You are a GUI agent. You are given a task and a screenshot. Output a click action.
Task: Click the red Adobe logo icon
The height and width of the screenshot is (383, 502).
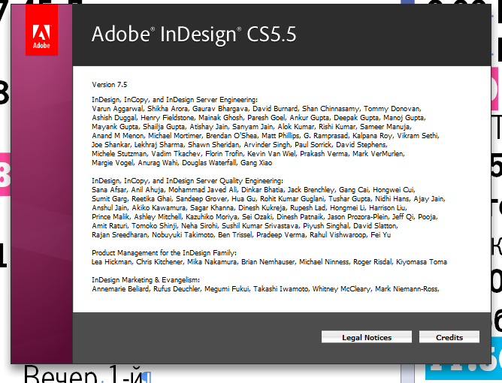(41, 30)
